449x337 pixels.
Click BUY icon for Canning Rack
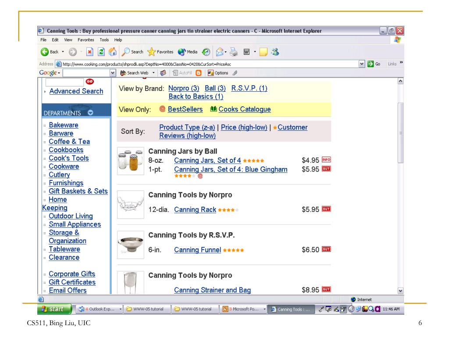click(326, 209)
